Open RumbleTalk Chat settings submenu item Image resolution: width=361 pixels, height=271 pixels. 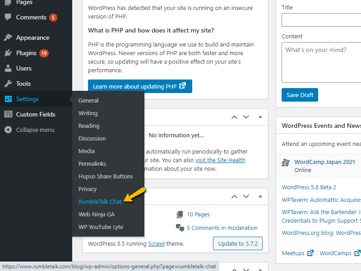(x=100, y=201)
